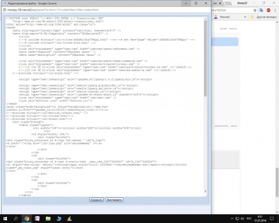The width and height of the screenshot is (279, 223).
Task: Click the jquery.min.js script line in code
Action: pos(85,79)
